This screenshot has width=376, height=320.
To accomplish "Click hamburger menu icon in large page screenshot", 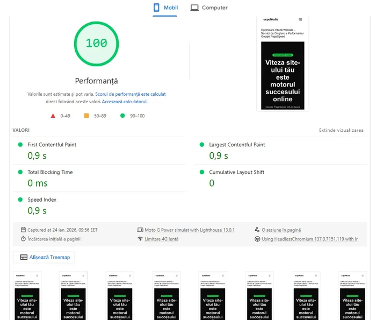I will (x=300, y=19).
